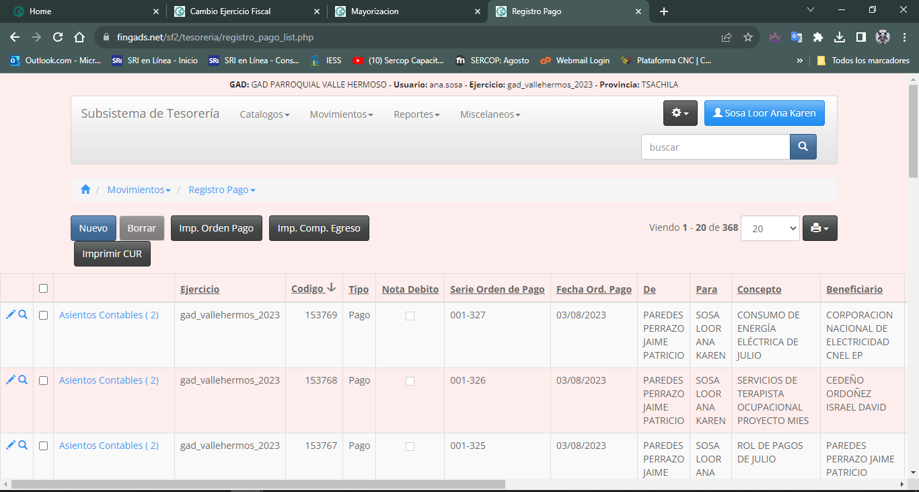View record 153768 with magnifier icon

coord(23,380)
